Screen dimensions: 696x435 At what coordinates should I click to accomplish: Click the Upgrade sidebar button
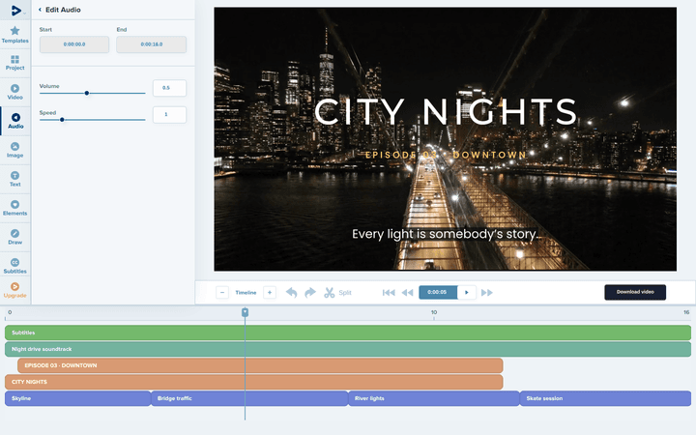click(15, 290)
